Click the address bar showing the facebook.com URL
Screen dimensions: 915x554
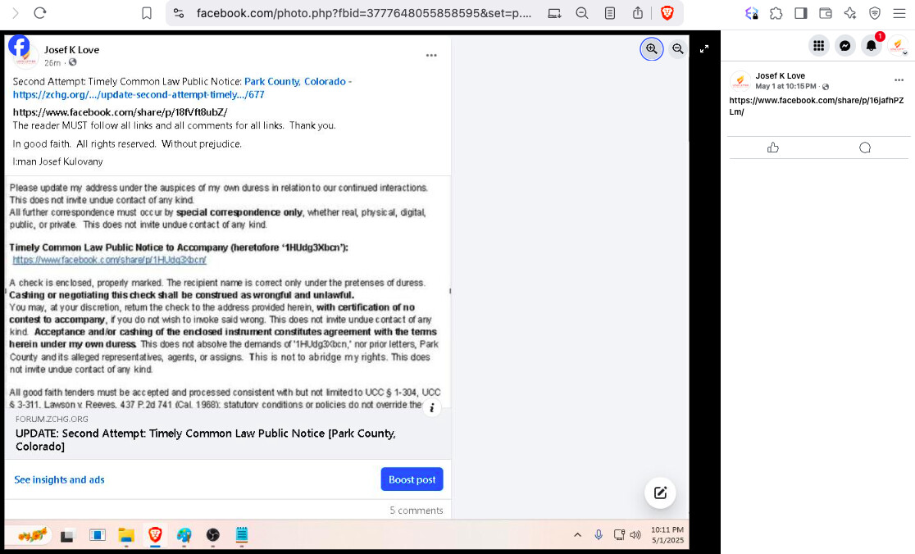pyautogui.click(x=364, y=13)
